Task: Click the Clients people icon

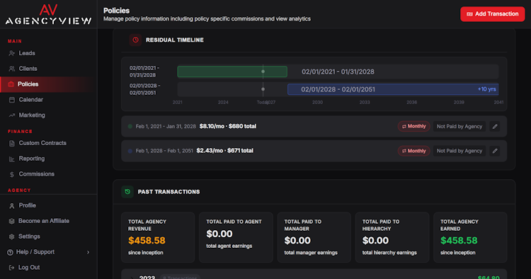Action: (12, 69)
